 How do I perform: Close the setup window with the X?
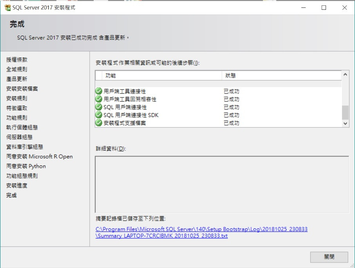pos(344,7)
